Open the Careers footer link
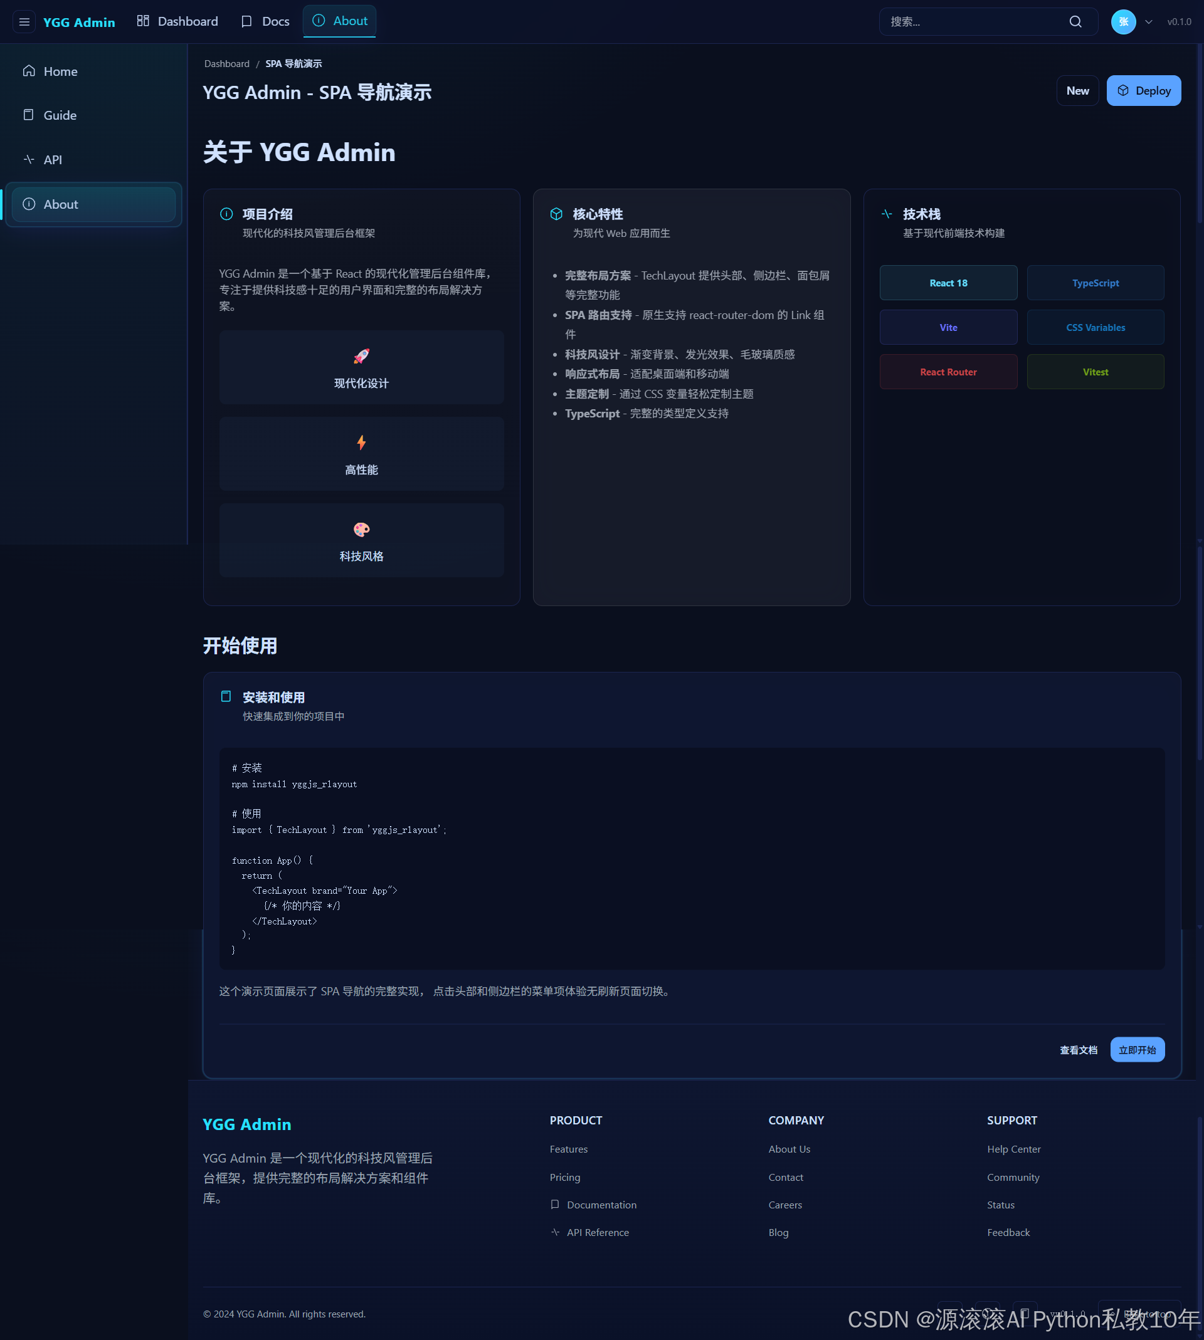 click(x=784, y=1205)
